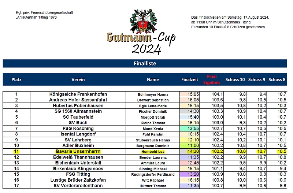Click the name Bühlmeyer Hanna
This screenshot has height=193, width=293.
[153, 94]
